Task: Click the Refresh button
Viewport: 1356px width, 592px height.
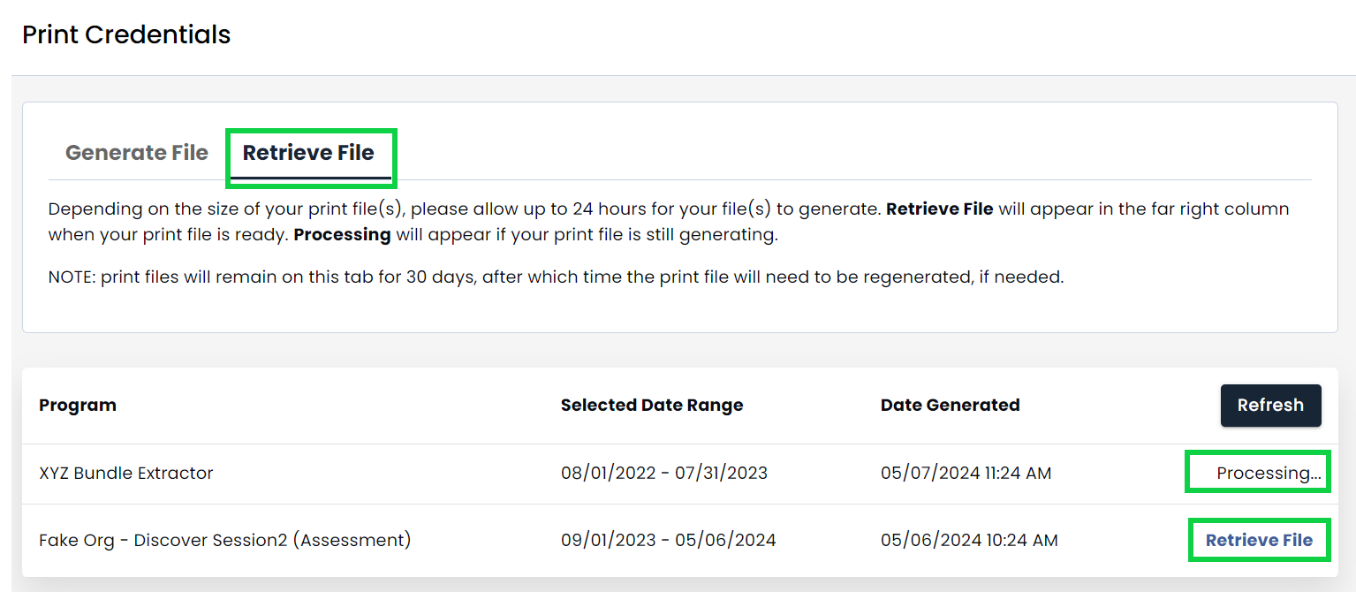Action: [1270, 405]
